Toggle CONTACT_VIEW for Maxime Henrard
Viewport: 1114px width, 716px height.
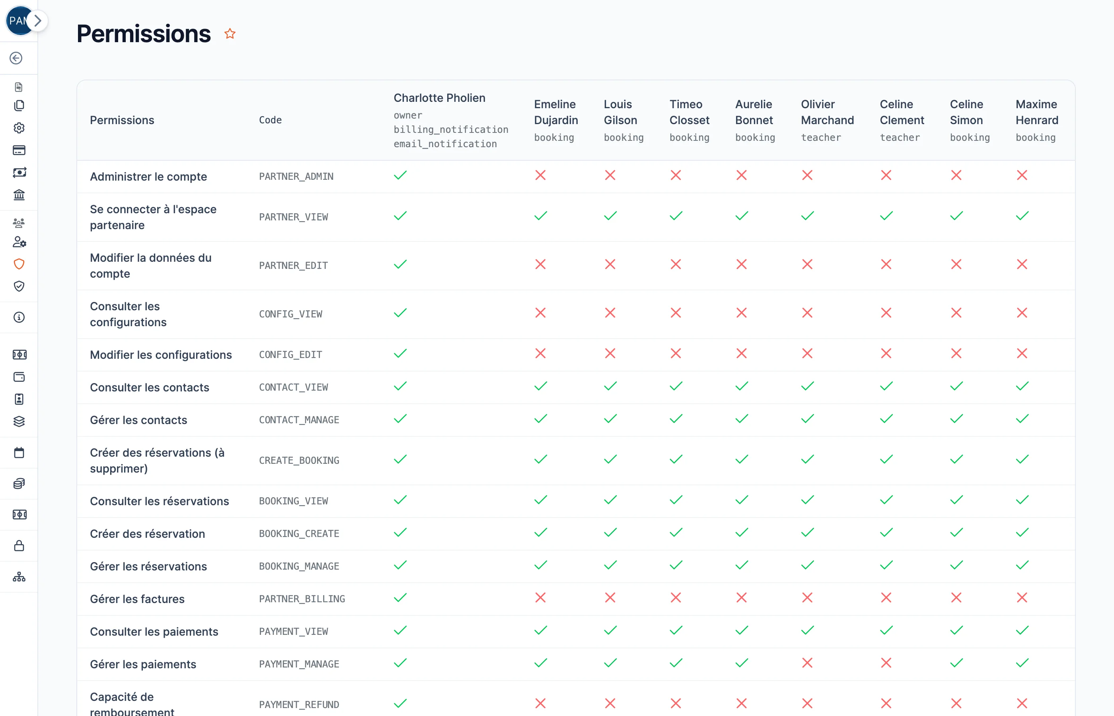[1022, 386]
